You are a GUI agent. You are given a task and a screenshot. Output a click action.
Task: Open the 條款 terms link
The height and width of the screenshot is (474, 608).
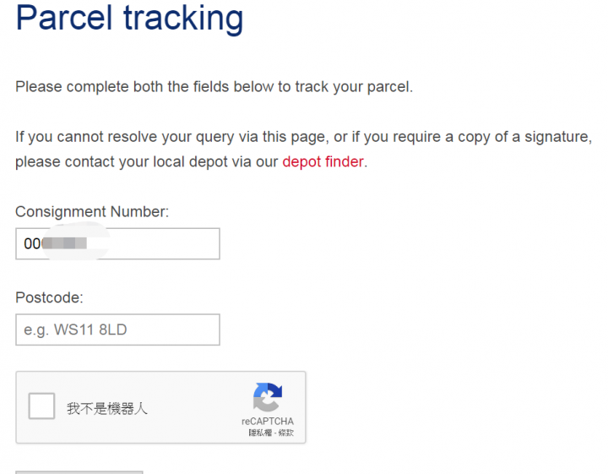click(x=286, y=433)
